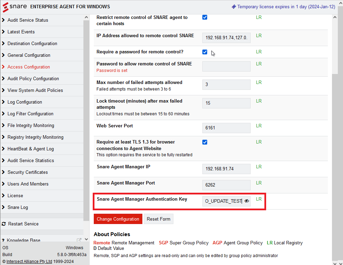Image resolution: width=343 pixels, height=265 pixels.
Task: Click main panel scroll up arrow
Action: [x=335, y=17]
